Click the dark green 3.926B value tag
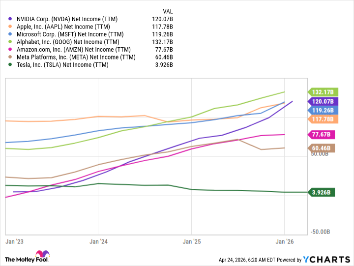This screenshot has width=354, height=266. tap(322, 192)
